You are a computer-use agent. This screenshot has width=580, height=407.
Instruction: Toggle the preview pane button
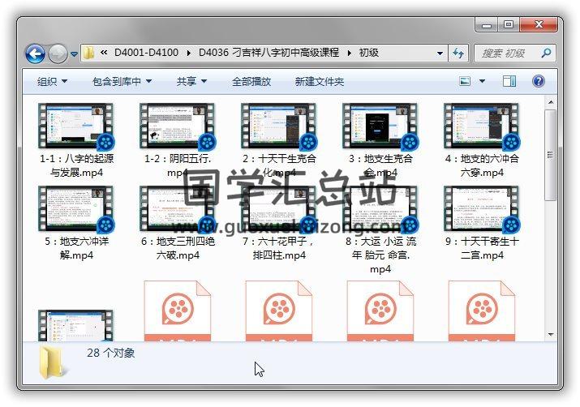click(509, 81)
